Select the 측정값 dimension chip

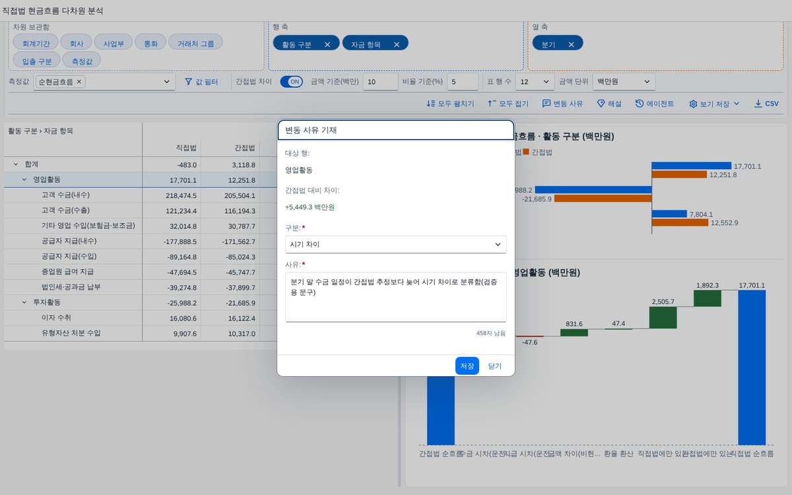(82, 61)
